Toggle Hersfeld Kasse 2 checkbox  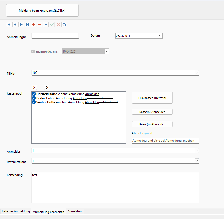(x=34, y=94)
